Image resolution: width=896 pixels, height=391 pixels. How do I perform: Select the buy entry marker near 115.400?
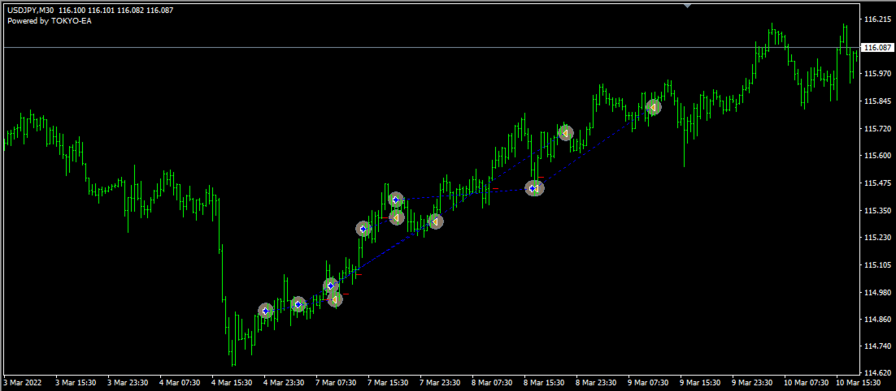coord(396,200)
